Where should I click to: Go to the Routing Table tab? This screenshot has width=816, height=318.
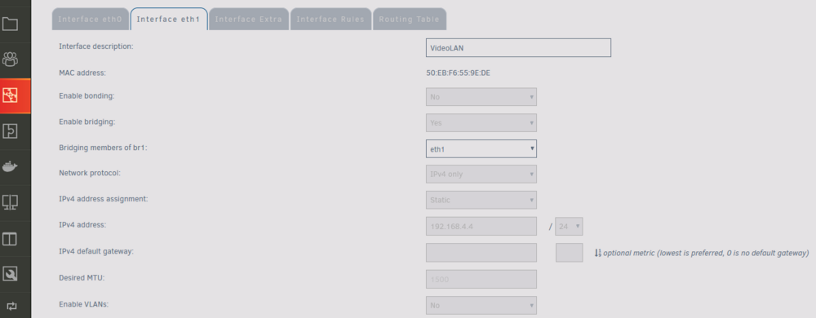point(409,20)
